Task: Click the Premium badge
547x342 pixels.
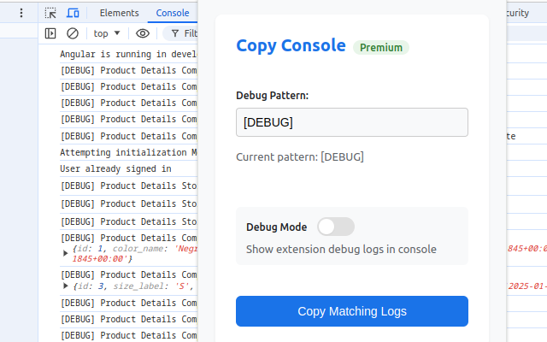Action: tap(381, 47)
